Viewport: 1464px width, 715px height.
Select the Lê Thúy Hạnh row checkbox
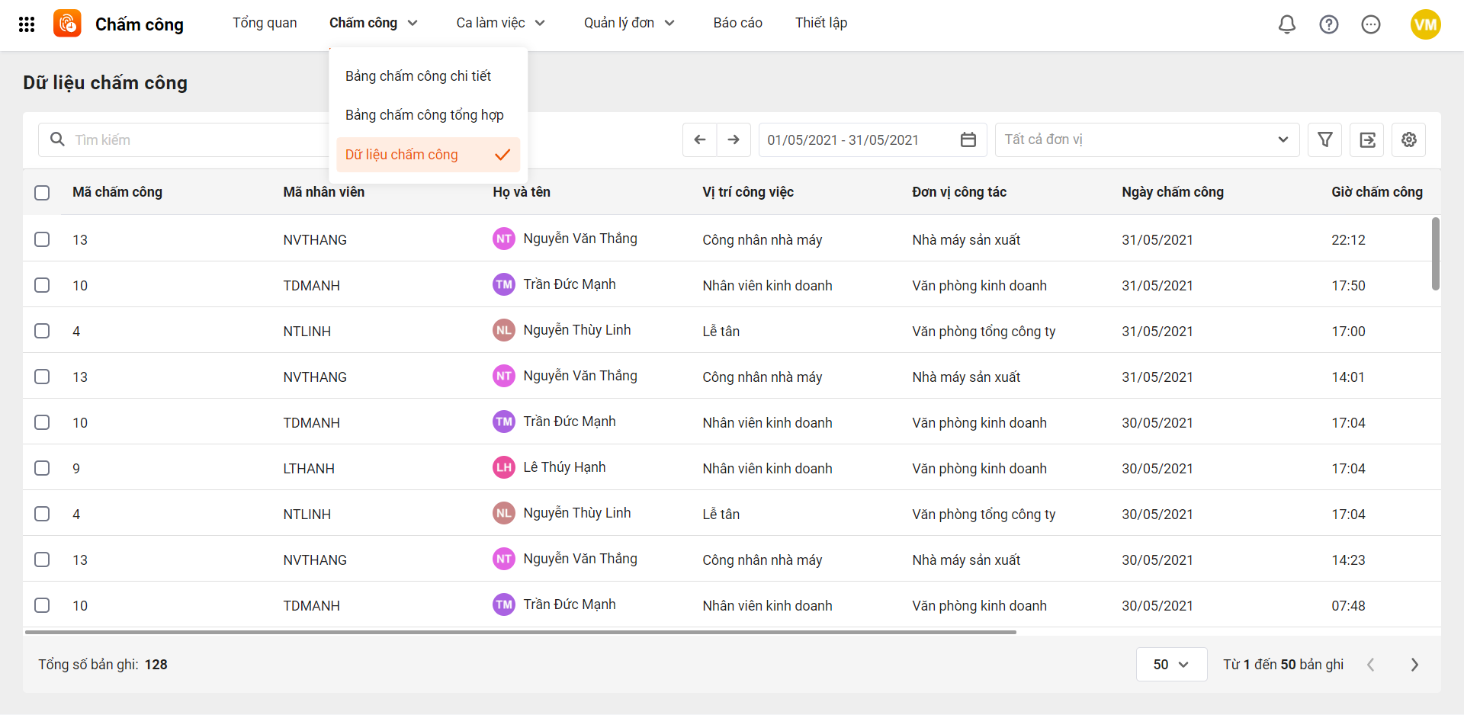pos(42,468)
